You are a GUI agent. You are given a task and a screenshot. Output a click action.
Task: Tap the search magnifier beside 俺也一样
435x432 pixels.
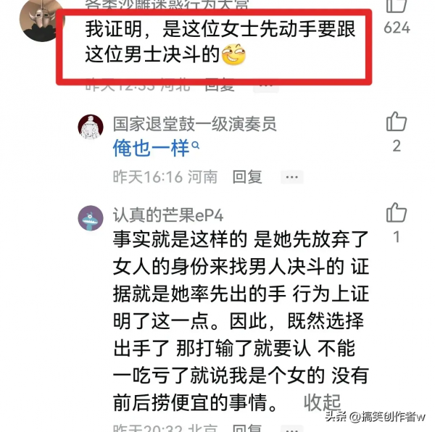coord(196,145)
